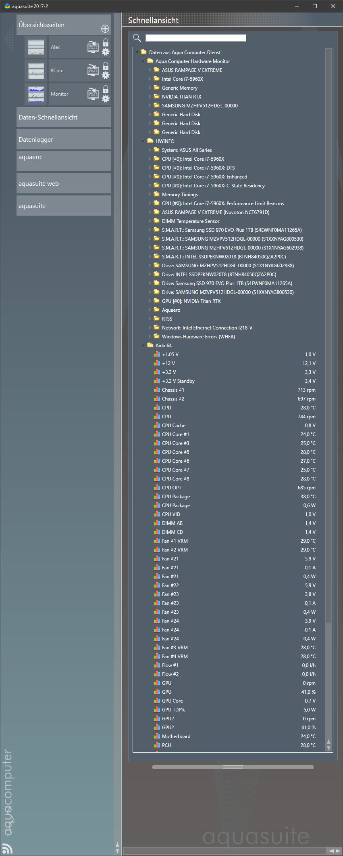Click the 38,0 °C CPU Package value

(x=308, y=496)
